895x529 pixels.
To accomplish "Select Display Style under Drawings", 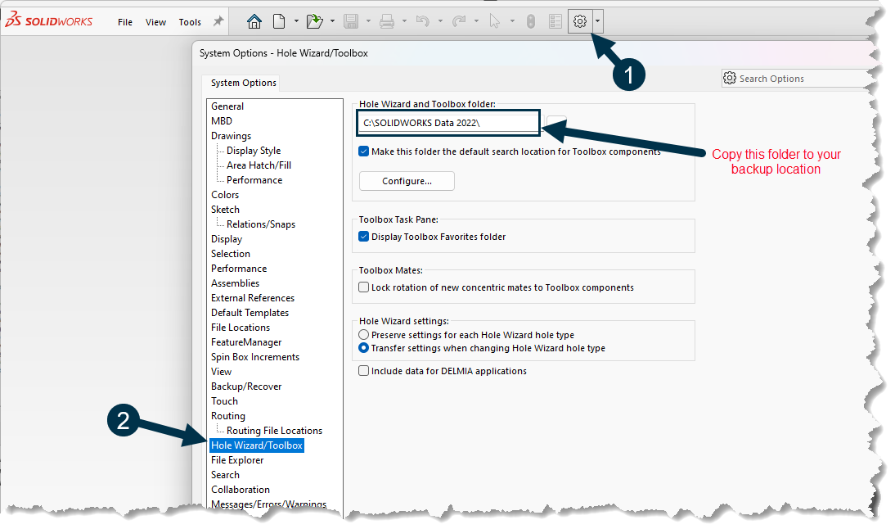I will (x=254, y=151).
